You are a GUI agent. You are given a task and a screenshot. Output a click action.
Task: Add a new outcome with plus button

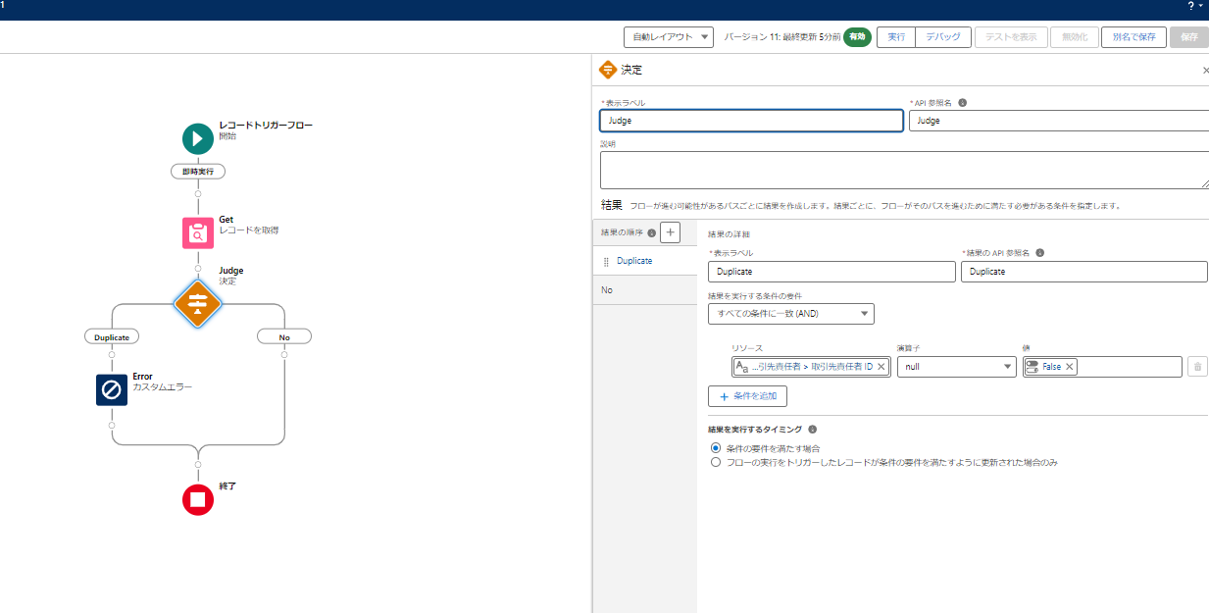[x=670, y=232]
